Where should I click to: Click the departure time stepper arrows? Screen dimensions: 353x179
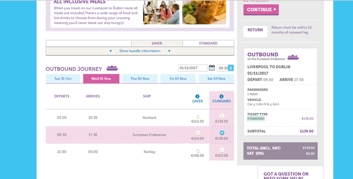tap(231, 68)
